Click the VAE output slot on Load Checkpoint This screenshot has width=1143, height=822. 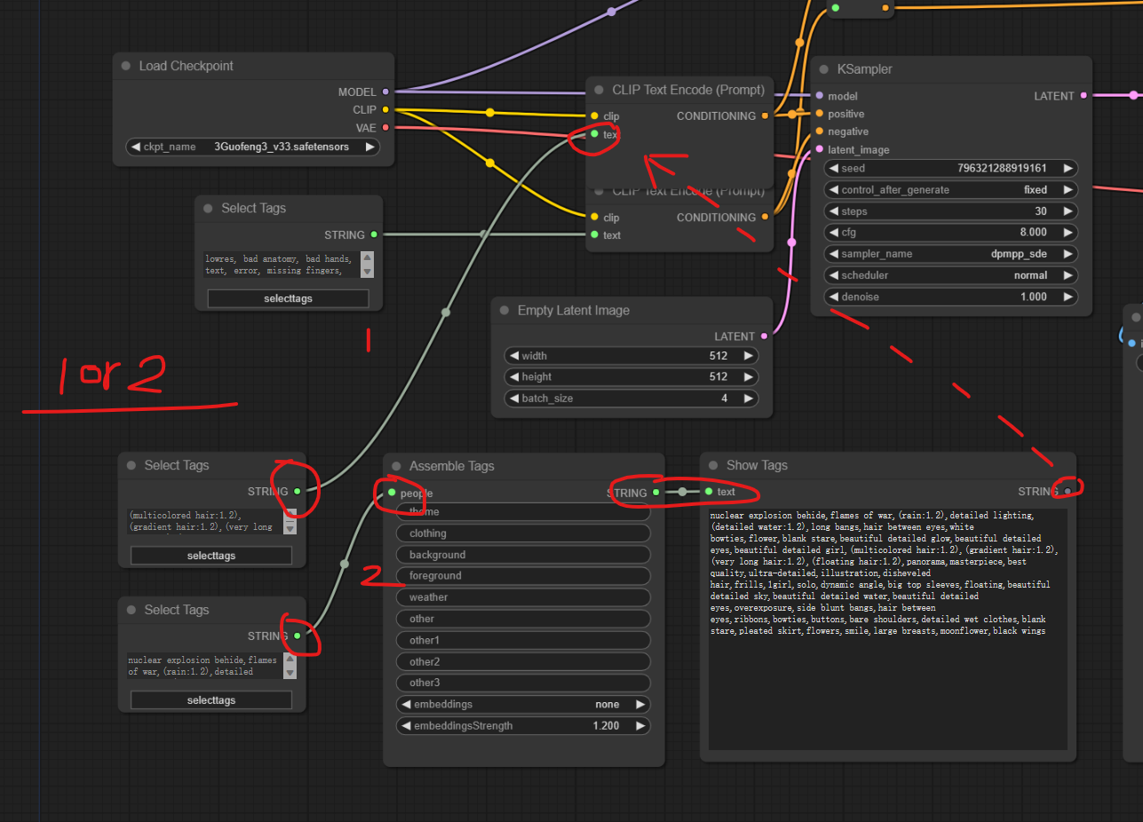click(385, 128)
